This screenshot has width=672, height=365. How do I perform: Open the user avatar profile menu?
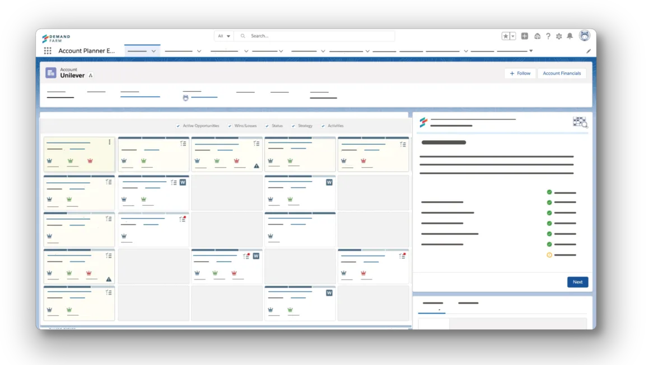(585, 35)
